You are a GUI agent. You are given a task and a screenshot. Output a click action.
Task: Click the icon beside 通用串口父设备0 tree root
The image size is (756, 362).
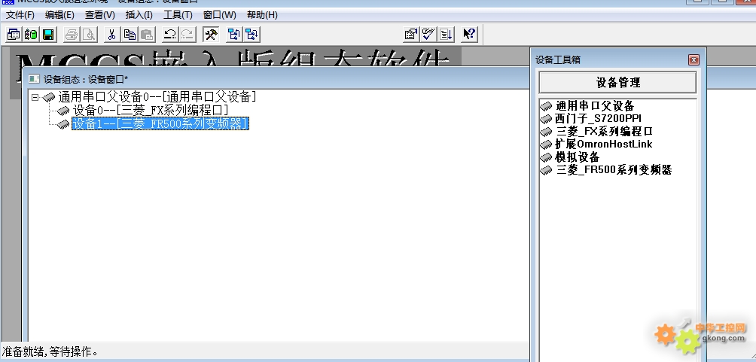[x=49, y=98]
